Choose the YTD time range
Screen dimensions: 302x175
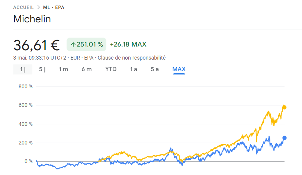pos(111,69)
